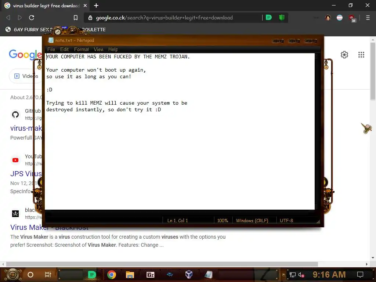This screenshot has width=376, height=282.
Task: Go forward in the browser
Action: (20, 18)
